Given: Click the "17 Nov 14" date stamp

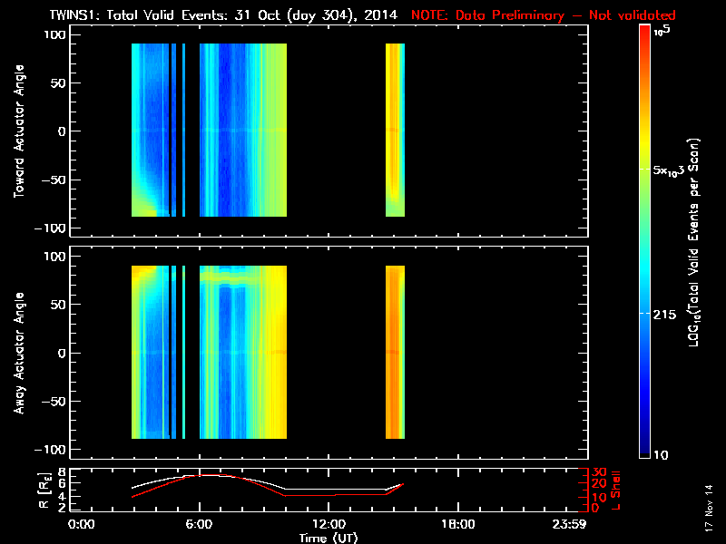Looking at the screenshot, I should point(707,512).
